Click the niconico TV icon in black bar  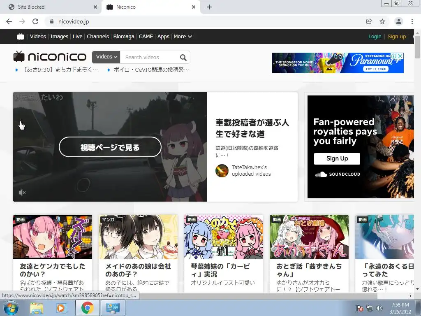click(x=21, y=37)
